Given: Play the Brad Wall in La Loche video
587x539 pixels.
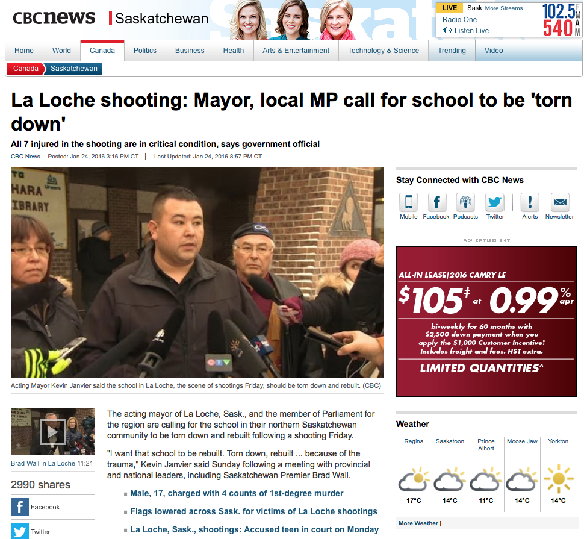Looking at the screenshot, I should click(x=52, y=432).
